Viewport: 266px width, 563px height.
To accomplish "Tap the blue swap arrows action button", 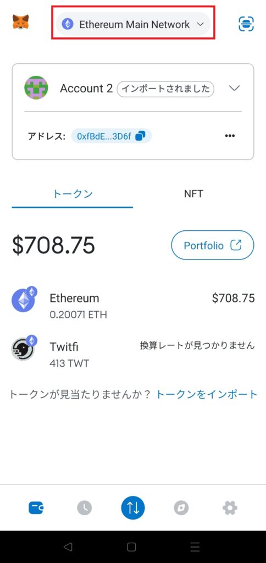I will point(133,507).
